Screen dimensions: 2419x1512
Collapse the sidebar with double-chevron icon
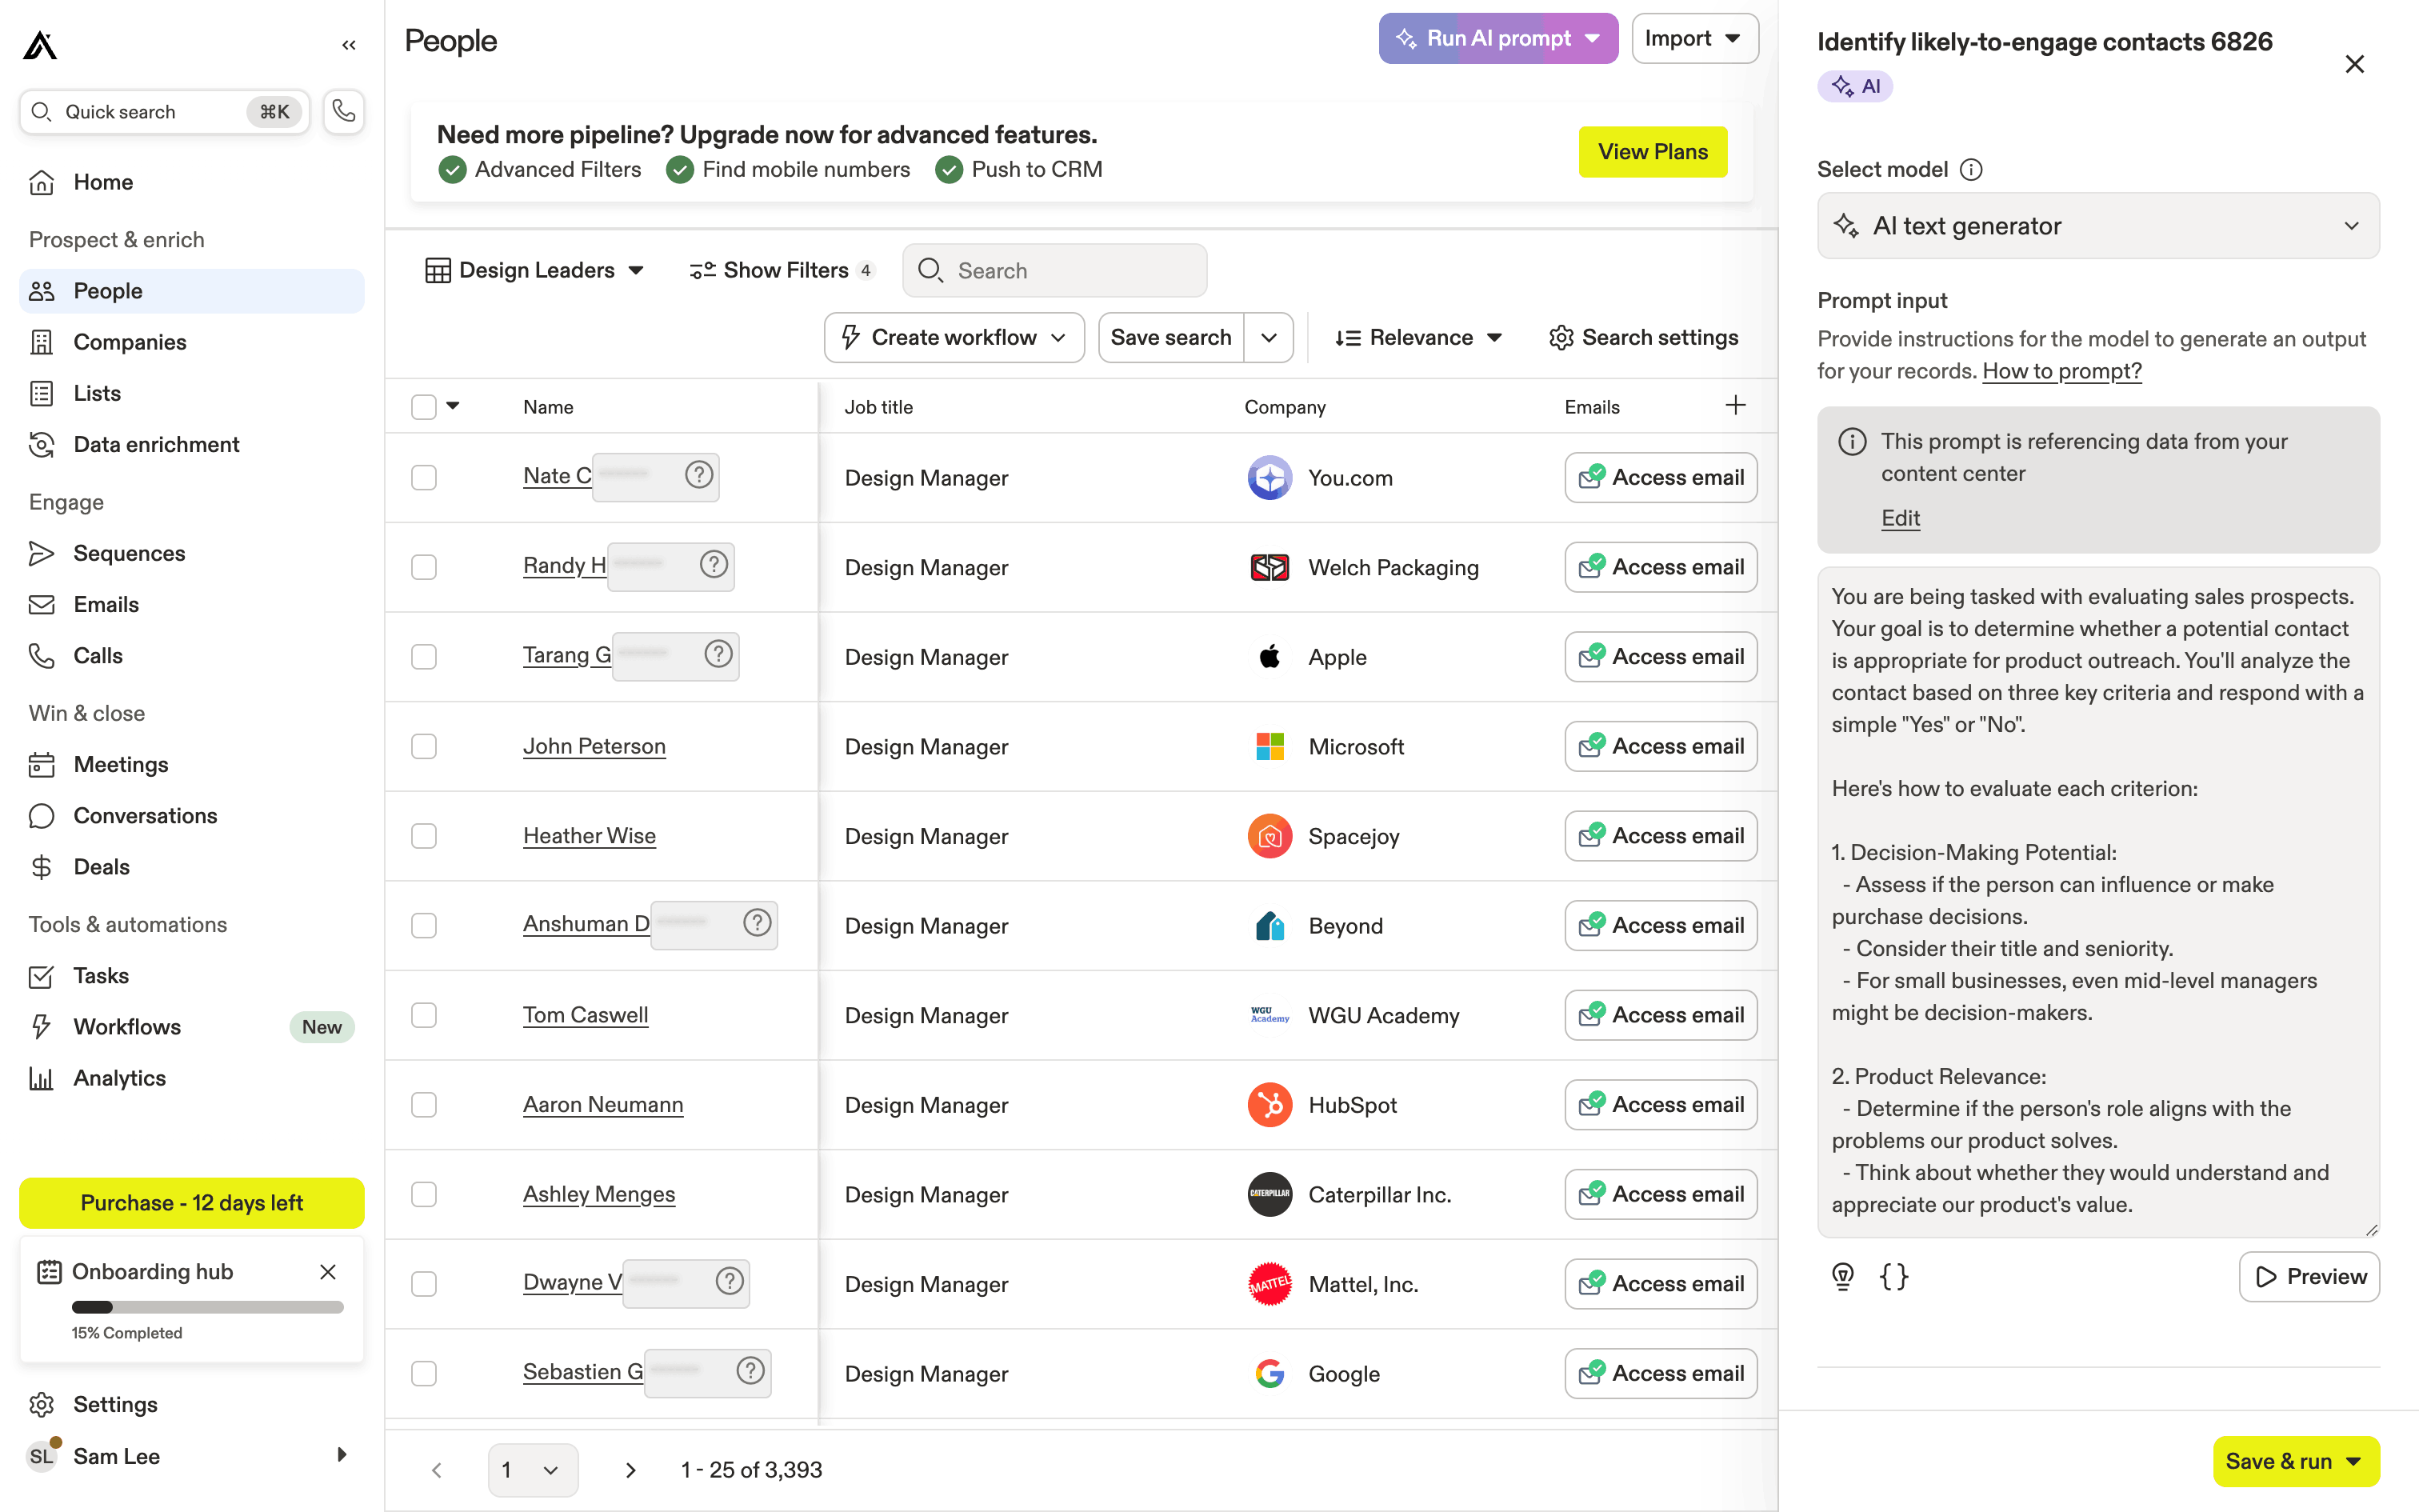click(348, 45)
